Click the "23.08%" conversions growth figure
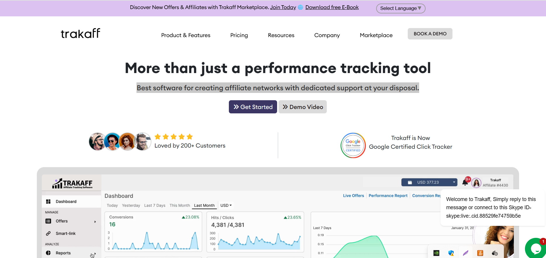Screen dimensions: 546x258 [190, 217]
